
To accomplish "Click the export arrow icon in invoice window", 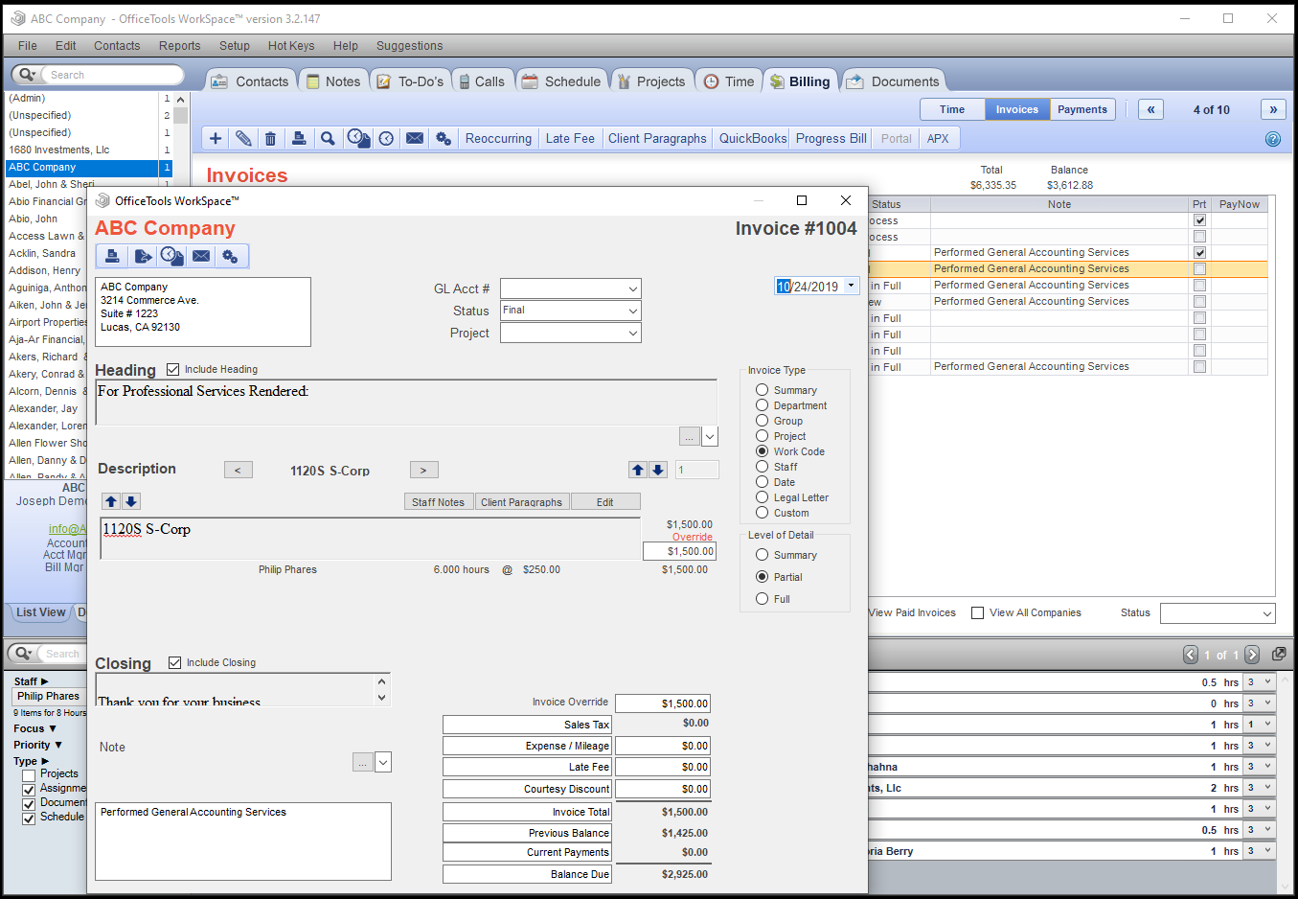I will [143, 256].
